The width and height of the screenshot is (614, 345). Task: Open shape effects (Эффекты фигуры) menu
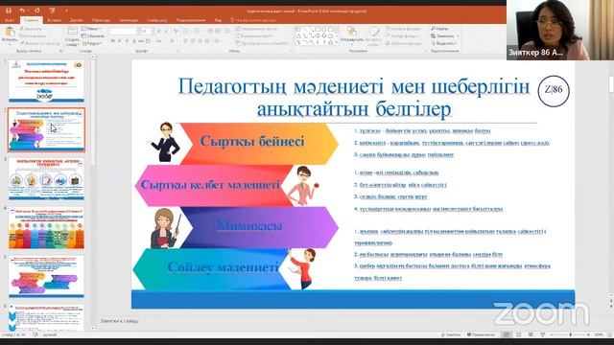click(x=404, y=43)
